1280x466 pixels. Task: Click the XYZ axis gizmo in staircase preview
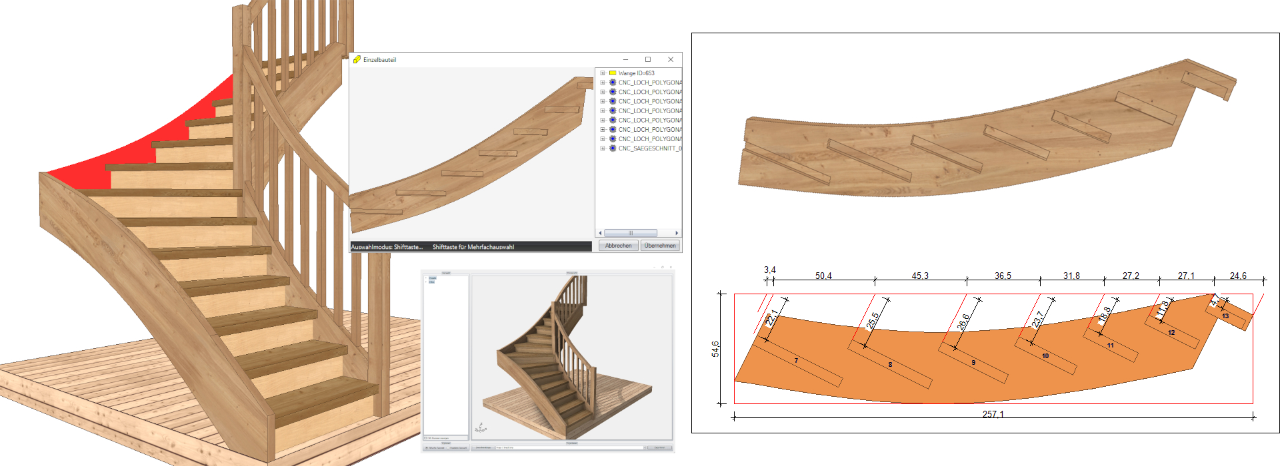point(480,428)
